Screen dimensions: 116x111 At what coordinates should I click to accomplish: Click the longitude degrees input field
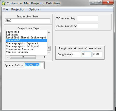[x=76, y=54]
